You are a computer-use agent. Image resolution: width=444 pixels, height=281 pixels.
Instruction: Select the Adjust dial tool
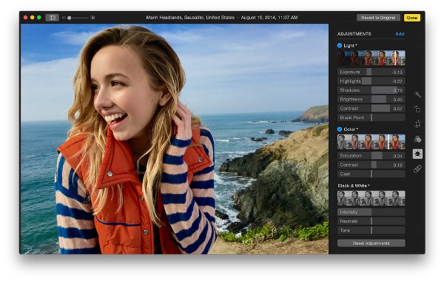(417, 154)
